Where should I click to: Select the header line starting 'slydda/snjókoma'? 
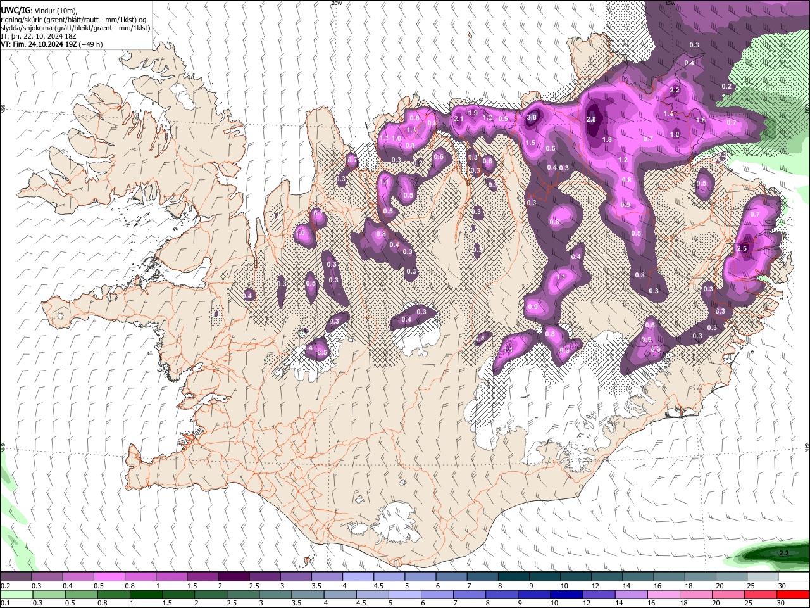(x=75, y=28)
